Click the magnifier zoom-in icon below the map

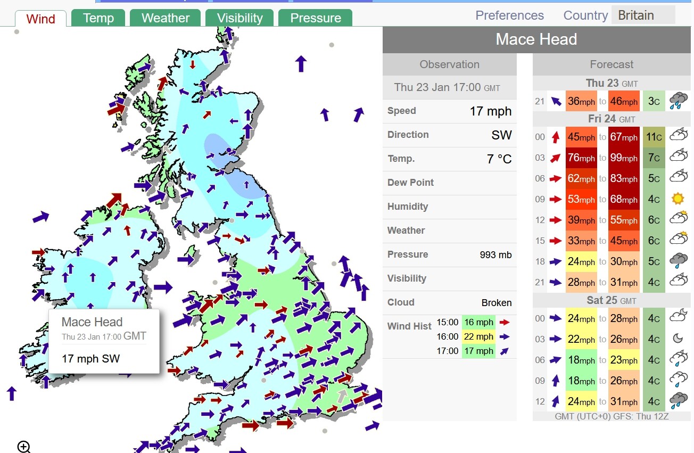24,447
